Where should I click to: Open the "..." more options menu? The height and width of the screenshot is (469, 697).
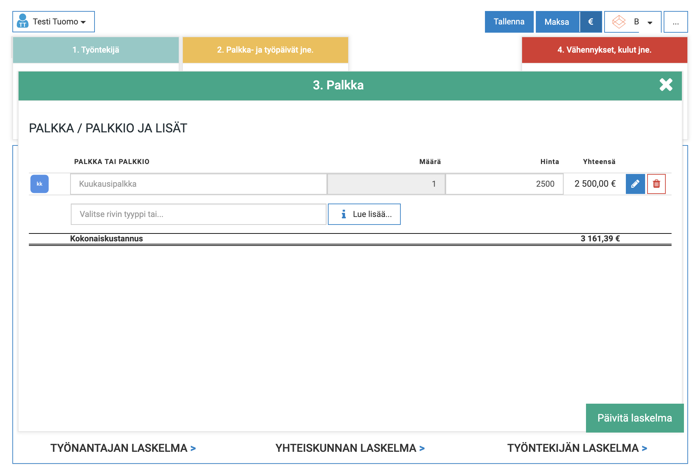tap(675, 22)
